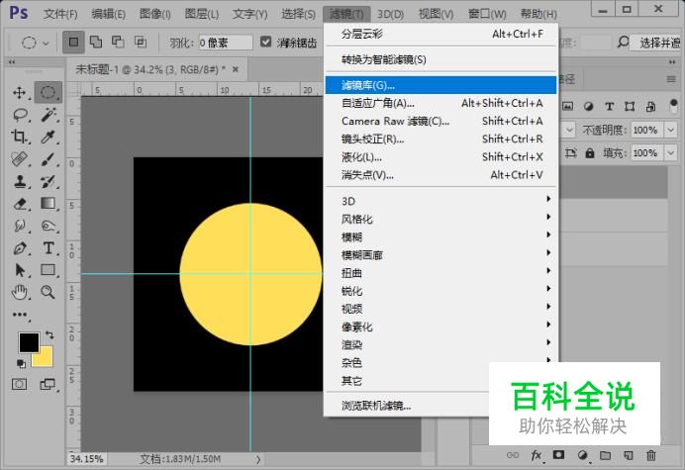This screenshot has width=685, height=470.
Task: Select the History Brush tool
Action: click(49, 181)
